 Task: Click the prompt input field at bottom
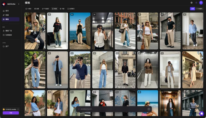click(x=114, y=109)
